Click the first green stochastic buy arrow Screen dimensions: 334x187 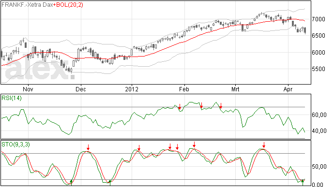pyautogui.click(x=71, y=182)
